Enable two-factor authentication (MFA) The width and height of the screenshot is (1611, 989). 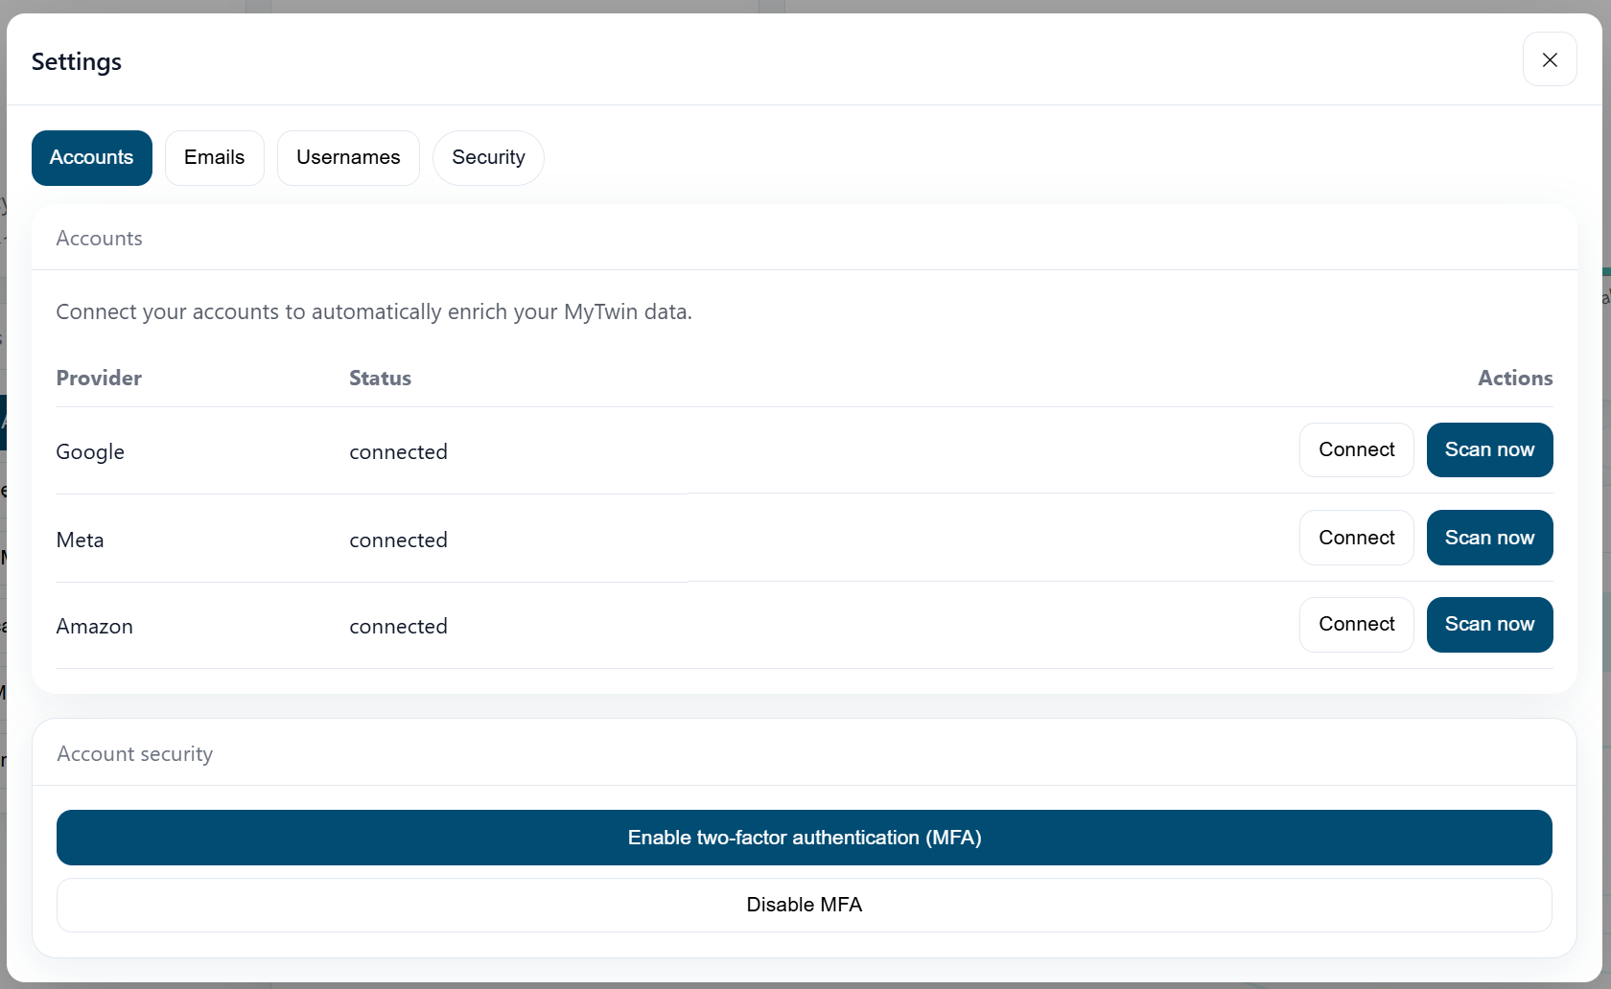point(804,838)
